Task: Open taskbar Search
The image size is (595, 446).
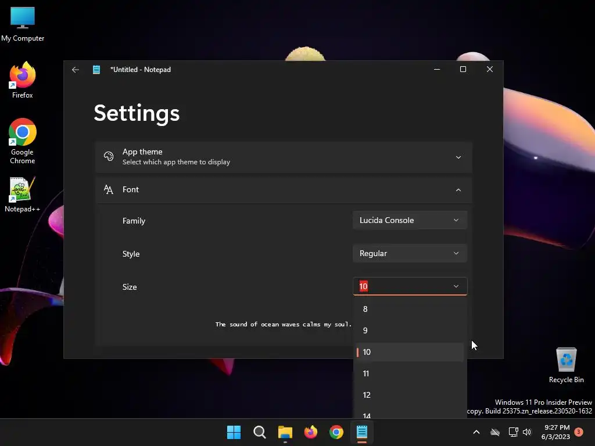Action: [260, 432]
